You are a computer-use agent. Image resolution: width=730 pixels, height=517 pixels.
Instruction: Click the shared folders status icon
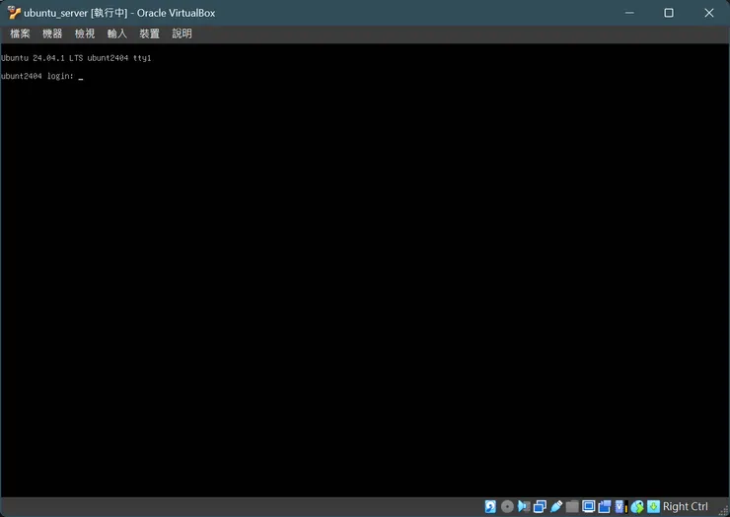coord(572,506)
